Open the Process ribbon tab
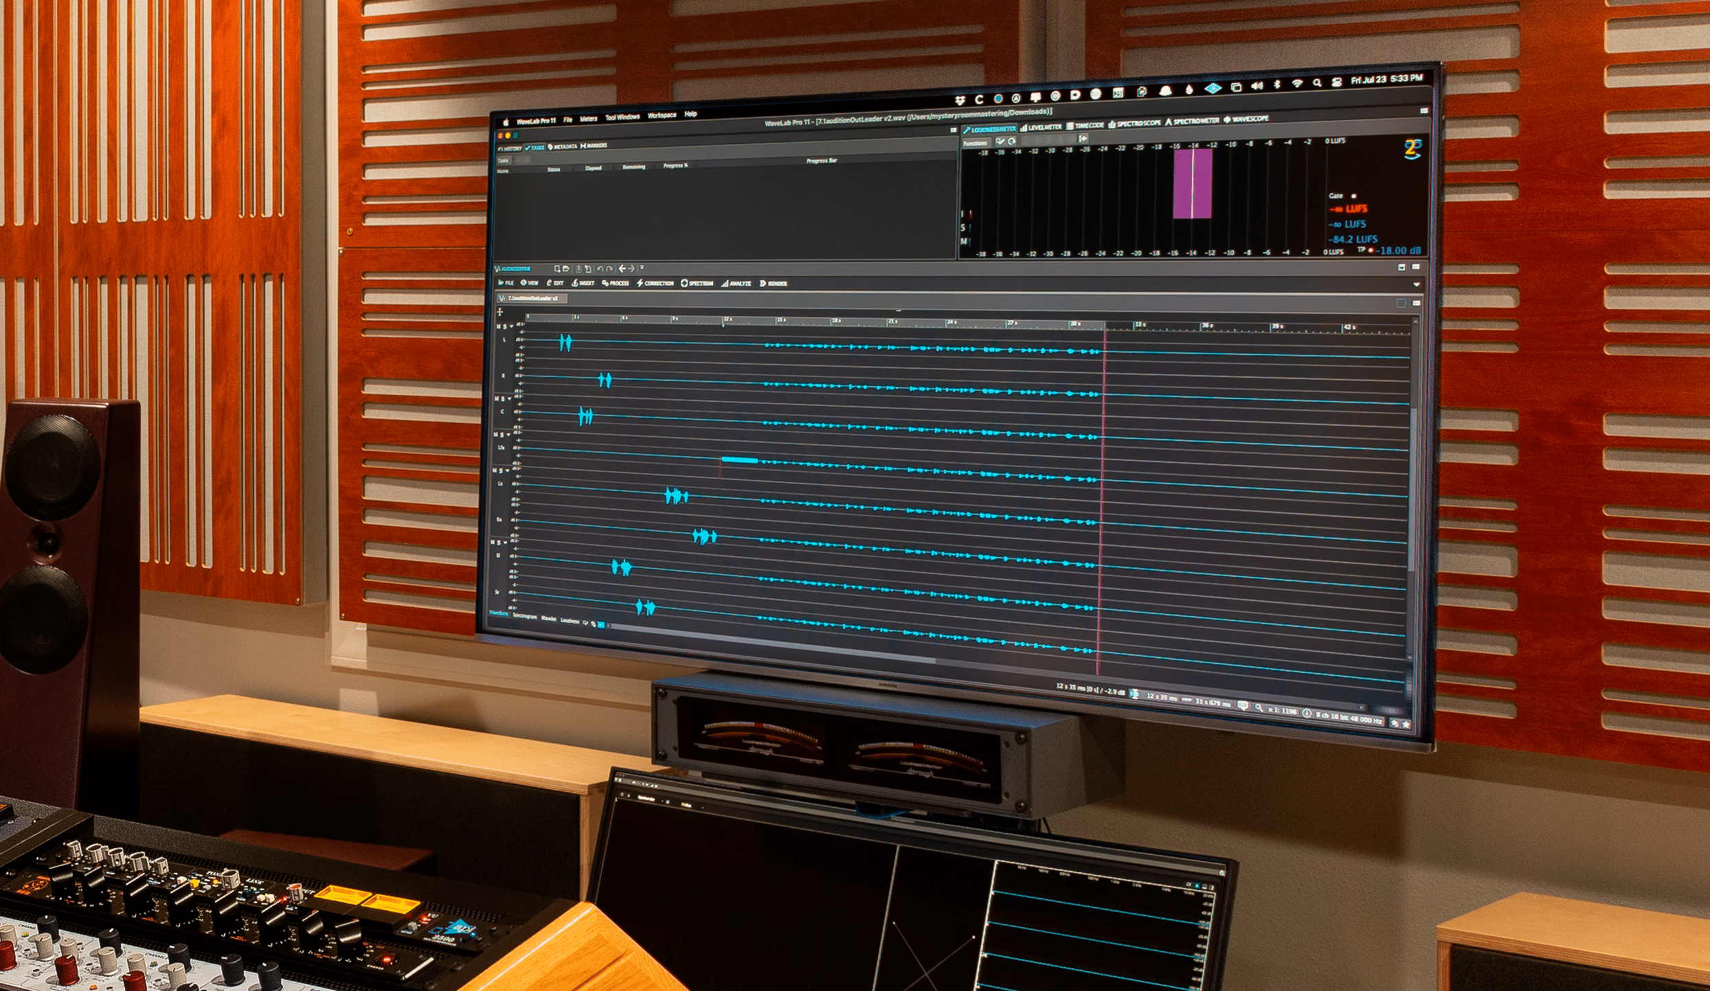Screen dimensions: 1710x991 (616, 283)
